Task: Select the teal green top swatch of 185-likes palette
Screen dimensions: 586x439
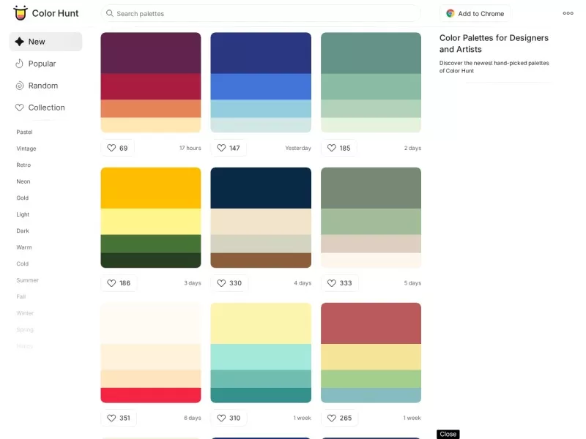Action: [x=371, y=53]
